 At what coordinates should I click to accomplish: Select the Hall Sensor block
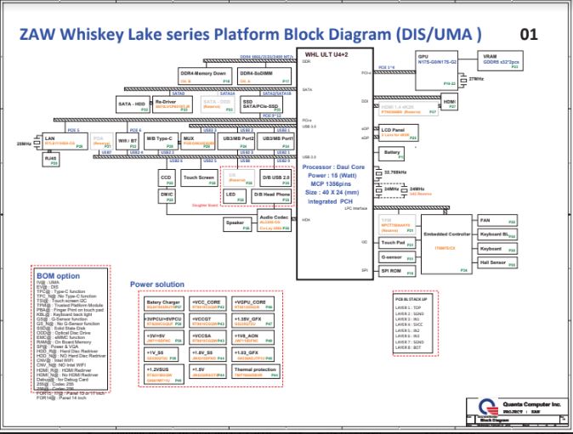coord(497,262)
